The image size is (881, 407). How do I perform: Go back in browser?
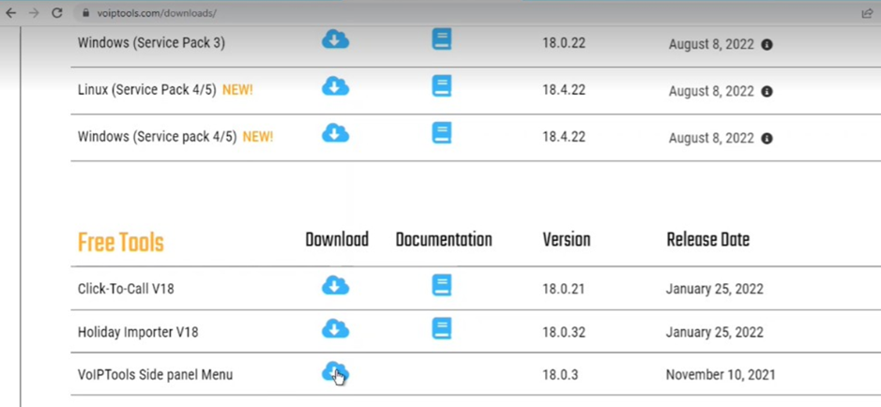pyautogui.click(x=10, y=13)
